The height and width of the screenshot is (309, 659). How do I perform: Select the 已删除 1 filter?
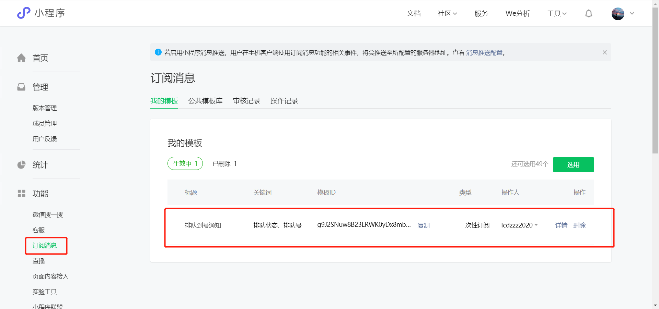pos(224,164)
